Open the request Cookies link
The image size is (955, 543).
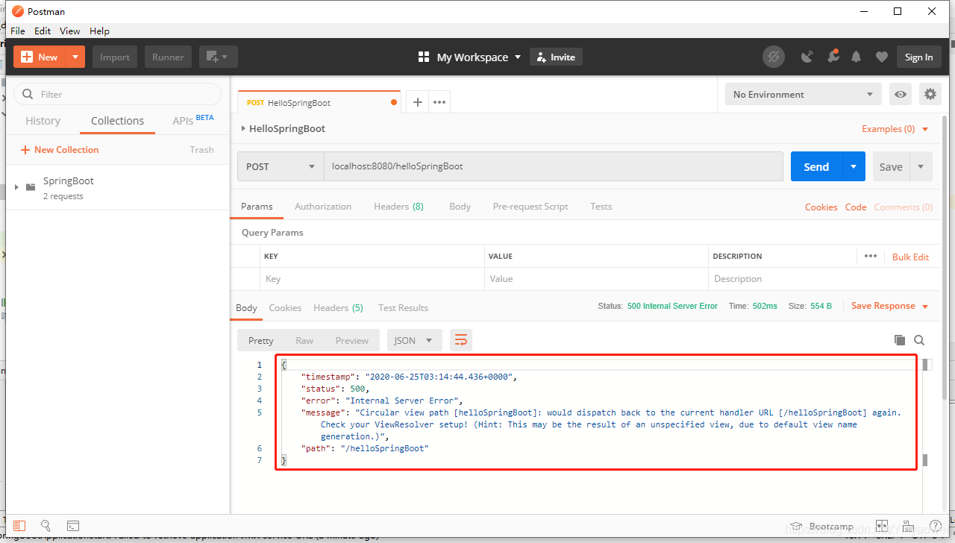click(821, 207)
